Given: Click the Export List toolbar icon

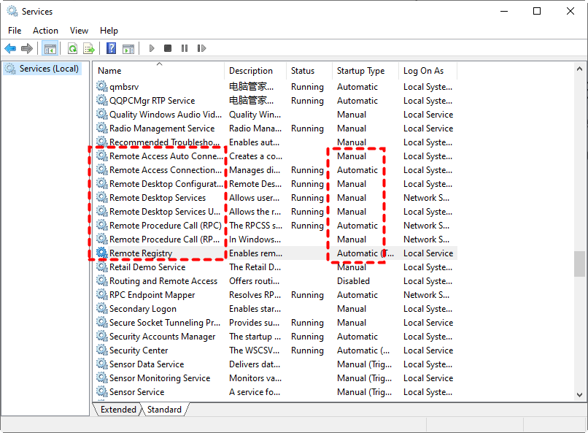Looking at the screenshot, I should pyautogui.click(x=89, y=48).
